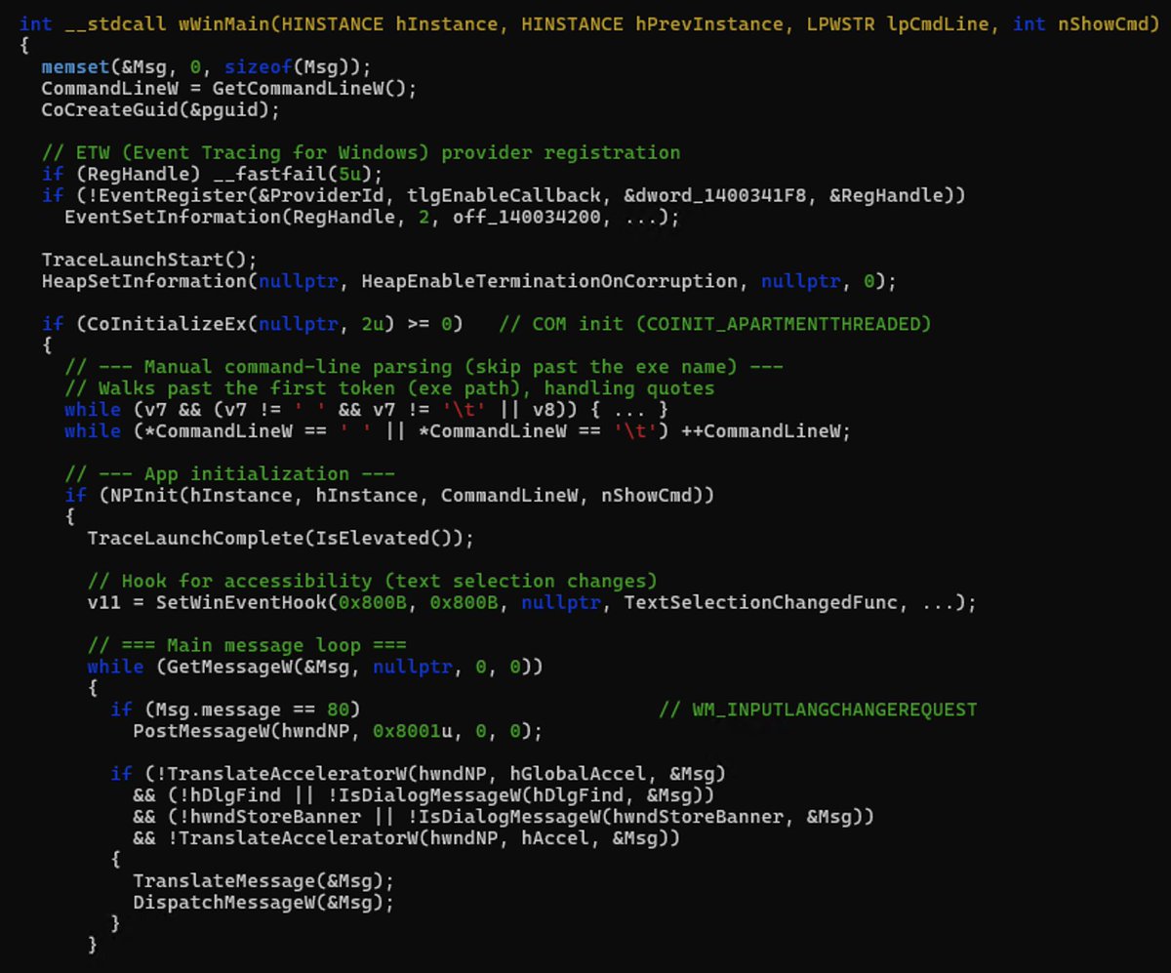
Task: Click off_140034200 argument
Action: click(526, 218)
